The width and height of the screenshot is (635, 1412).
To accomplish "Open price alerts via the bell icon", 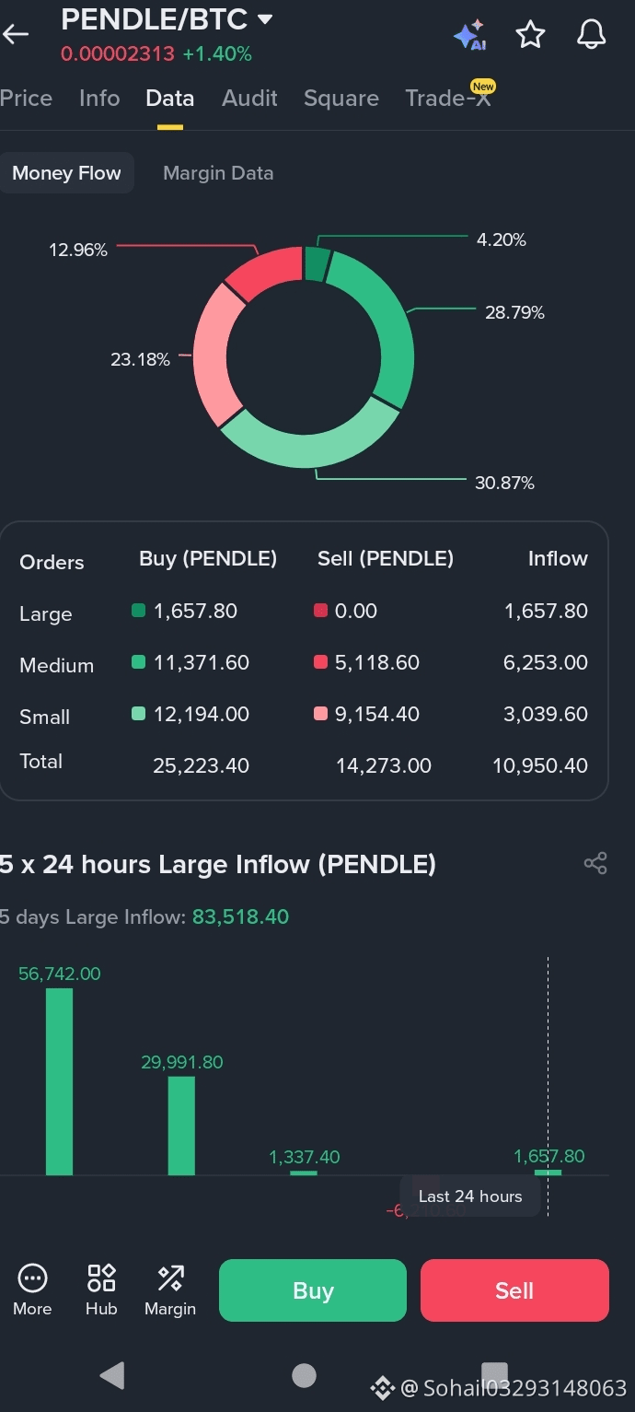I will point(592,35).
